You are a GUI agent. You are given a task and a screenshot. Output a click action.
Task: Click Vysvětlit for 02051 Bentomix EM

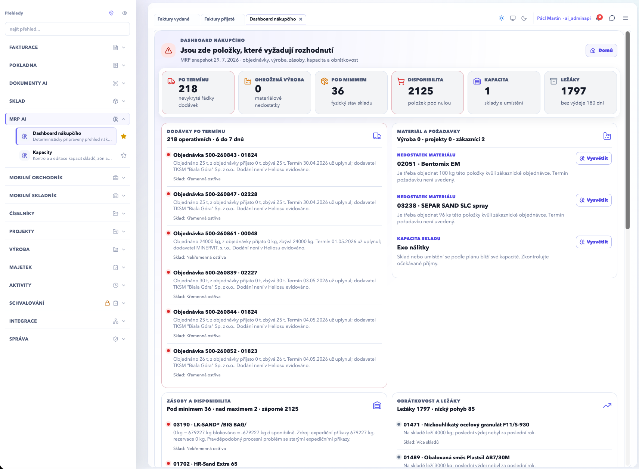click(594, 158)
